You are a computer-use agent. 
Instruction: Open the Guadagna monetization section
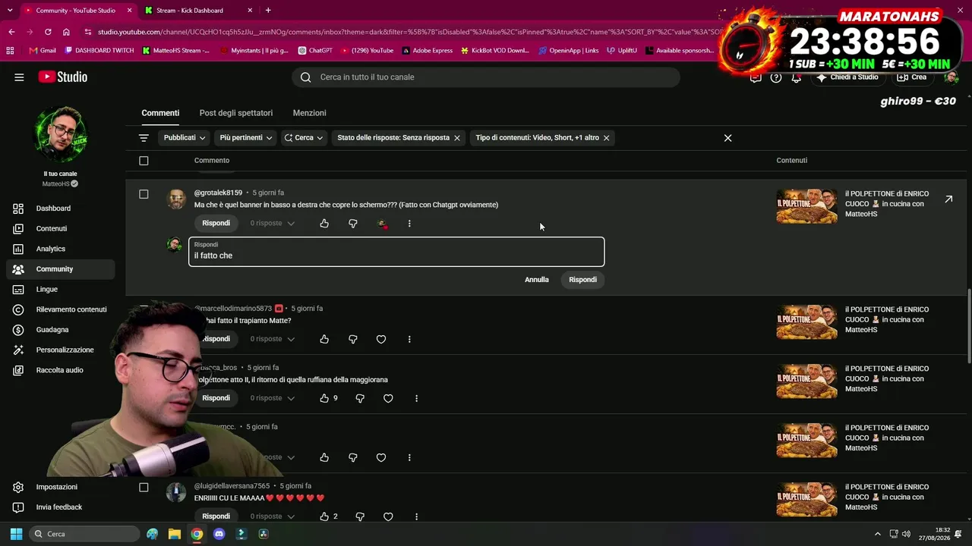60,330
